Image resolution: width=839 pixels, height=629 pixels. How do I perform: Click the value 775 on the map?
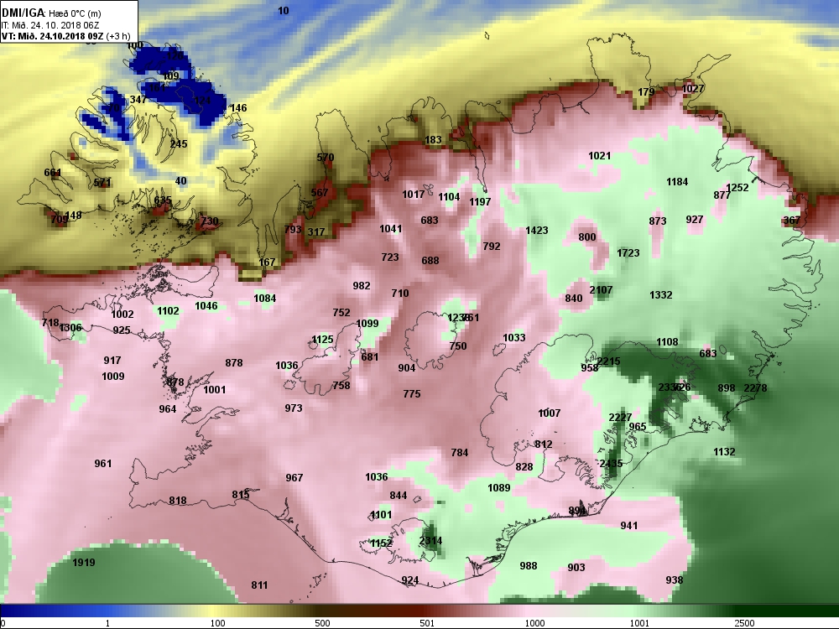(x=412, y=393)
